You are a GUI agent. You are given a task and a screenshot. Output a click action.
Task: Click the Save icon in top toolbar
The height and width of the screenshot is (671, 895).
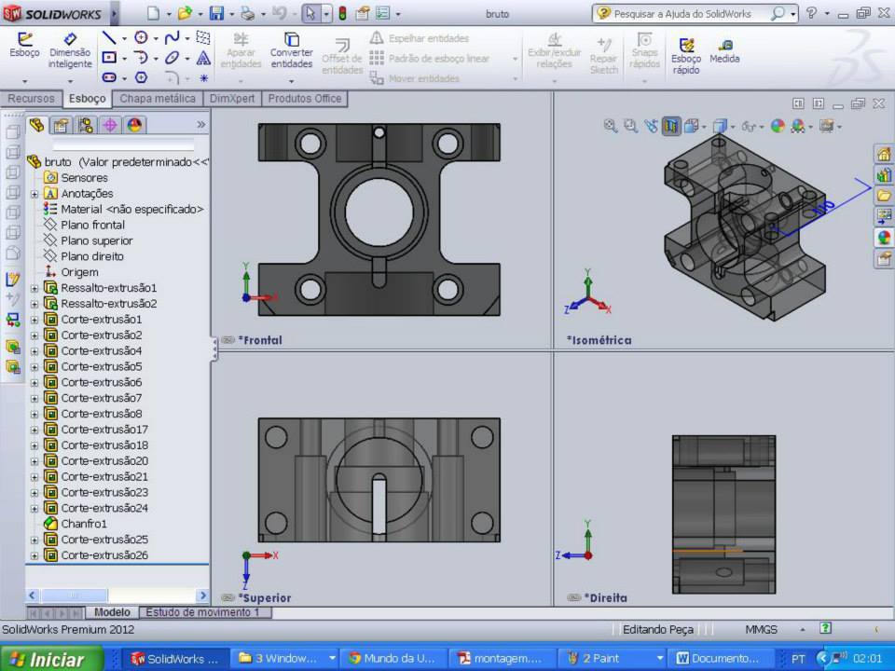[216, 14]
